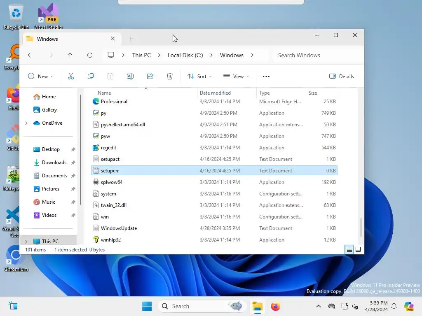This screenshot has width=422, height=316.
Task: Open the New dropdown
Action: coord(40,76)
